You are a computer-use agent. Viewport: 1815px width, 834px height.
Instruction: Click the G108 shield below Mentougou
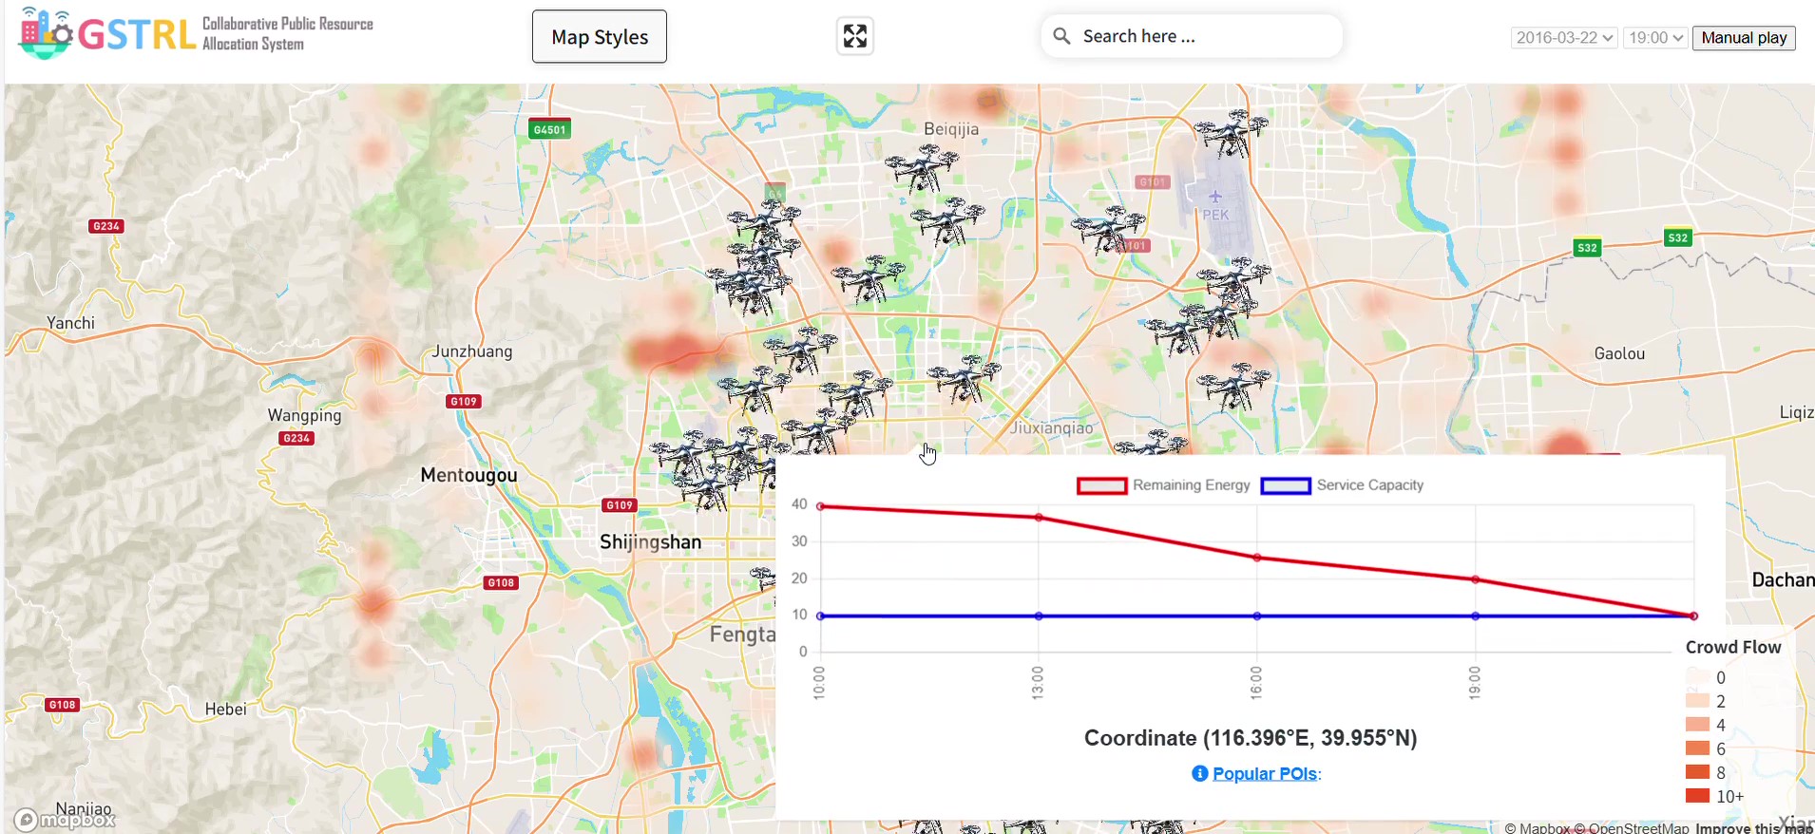point(501,582)
